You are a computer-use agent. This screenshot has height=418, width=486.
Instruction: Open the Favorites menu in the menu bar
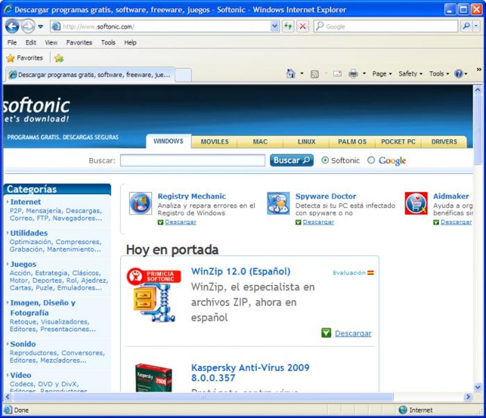click(79, 42)
